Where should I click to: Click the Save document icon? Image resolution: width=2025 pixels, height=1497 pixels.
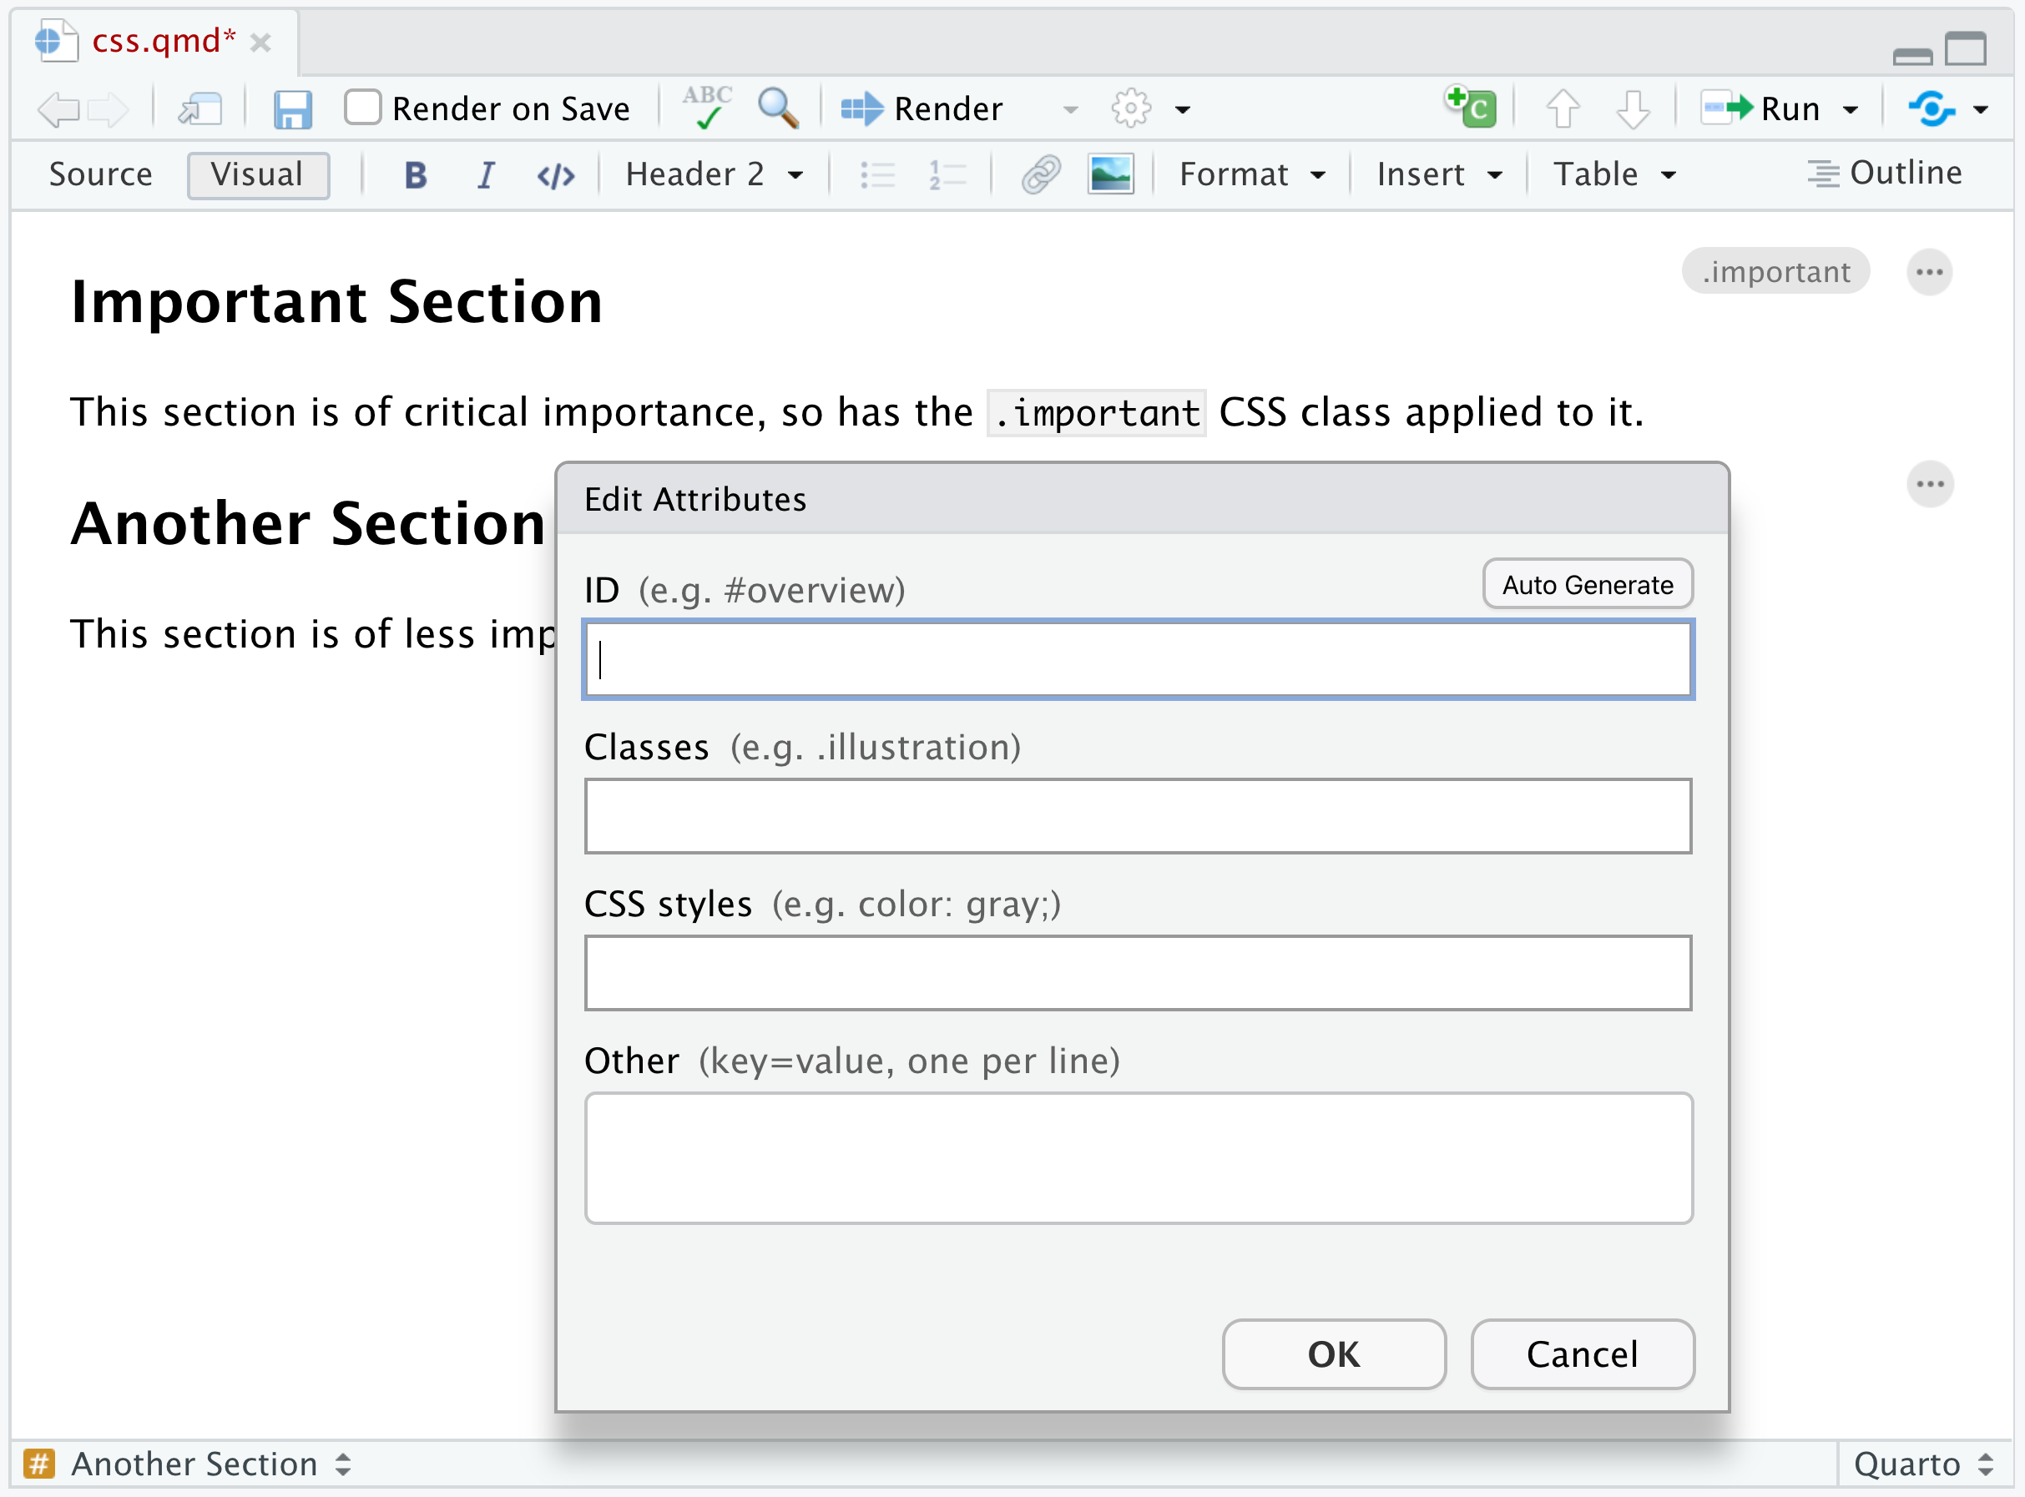[x=292, y=109]
